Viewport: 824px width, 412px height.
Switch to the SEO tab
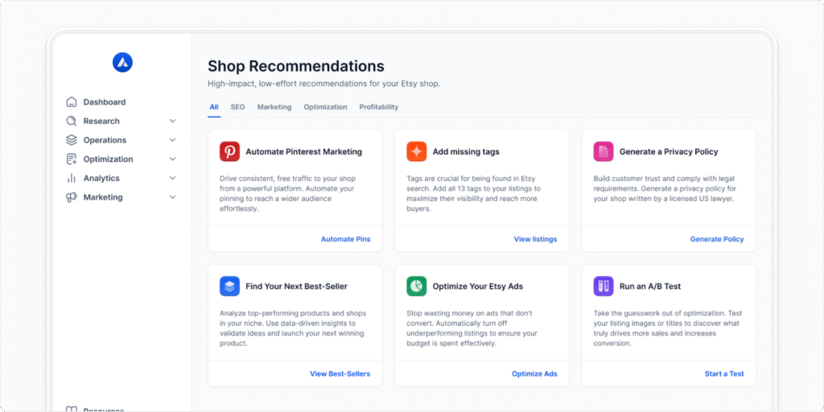click(x=237, y=107)
